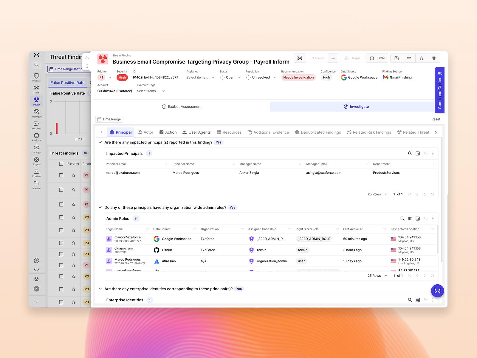Switch to the Principal tab
Viewport: 477px width, 358px height.
tap(120, 132)
